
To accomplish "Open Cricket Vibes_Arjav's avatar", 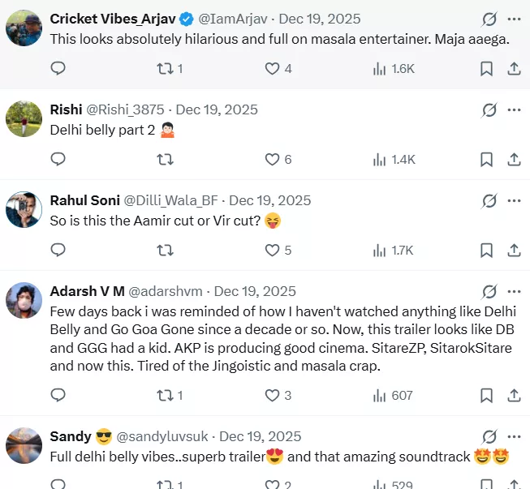I will (x=24, y=28).
